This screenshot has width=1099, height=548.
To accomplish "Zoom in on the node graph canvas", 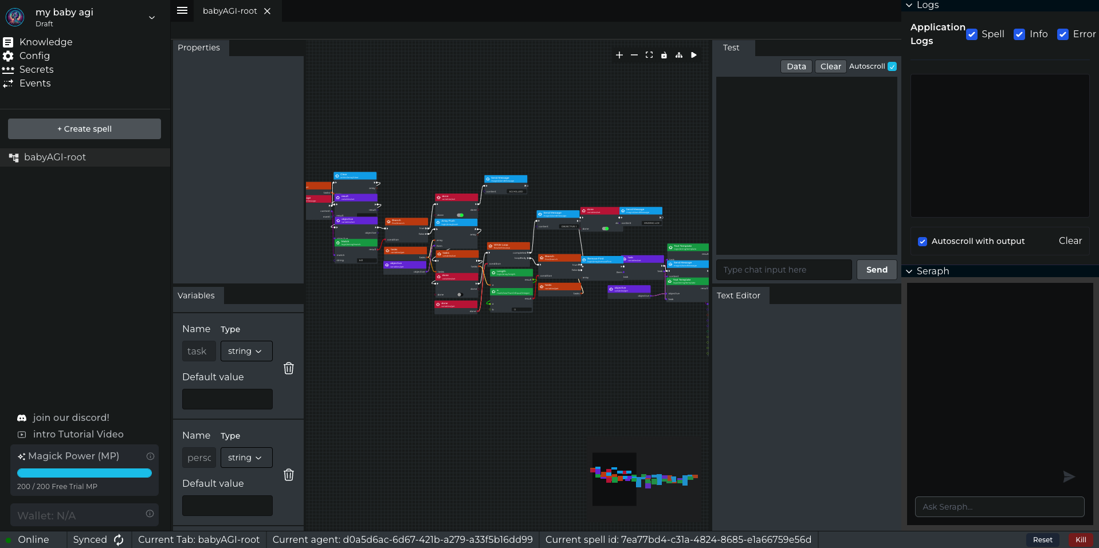I will [619, 55].
